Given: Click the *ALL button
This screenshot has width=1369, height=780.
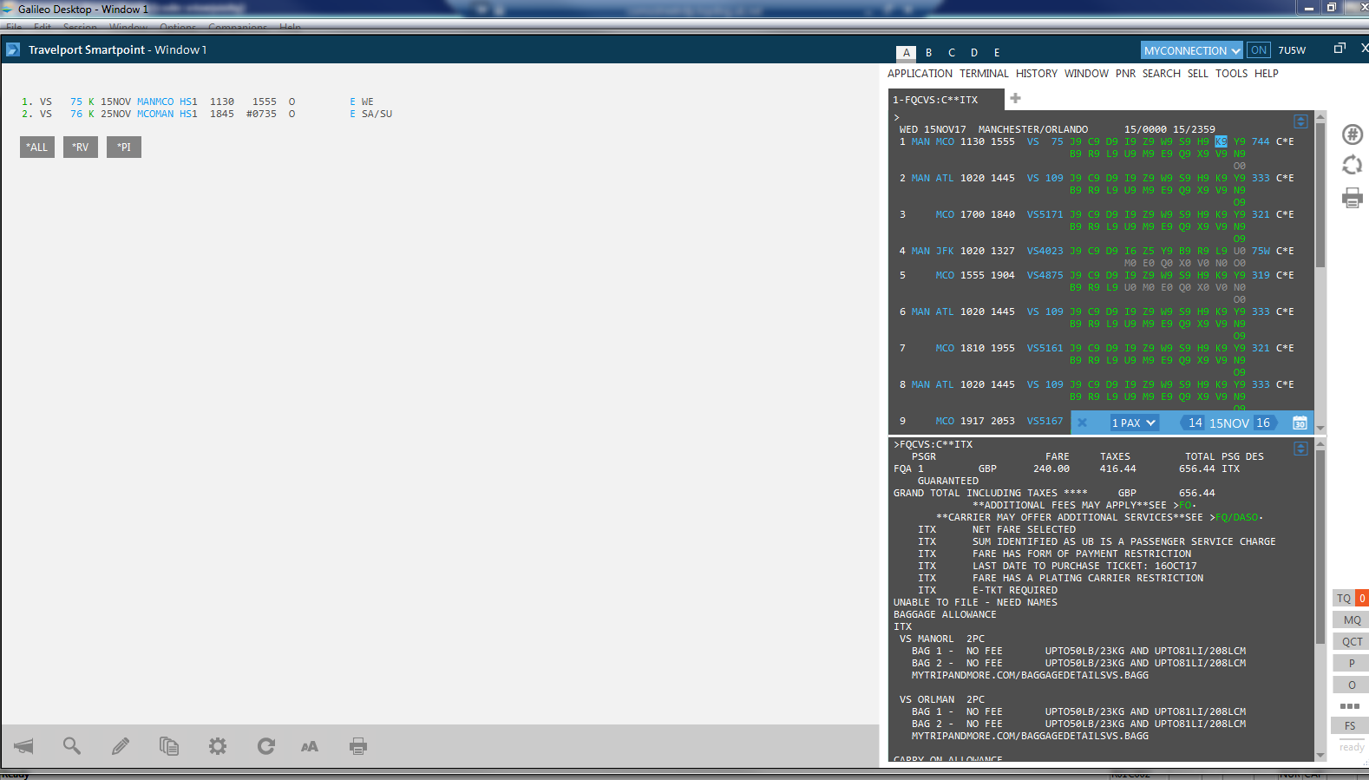Looking at the screenshot, I should pyautogui.click(x=37, y=147).
